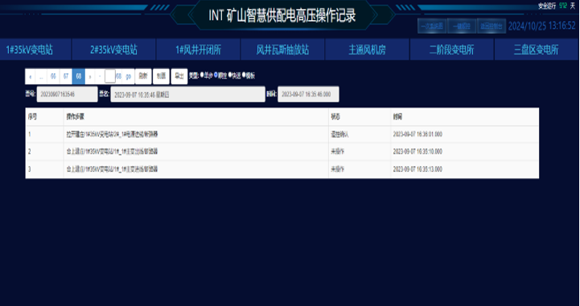Click the page number input box
The image size is (580, 306).
click(x=110, y=76)
